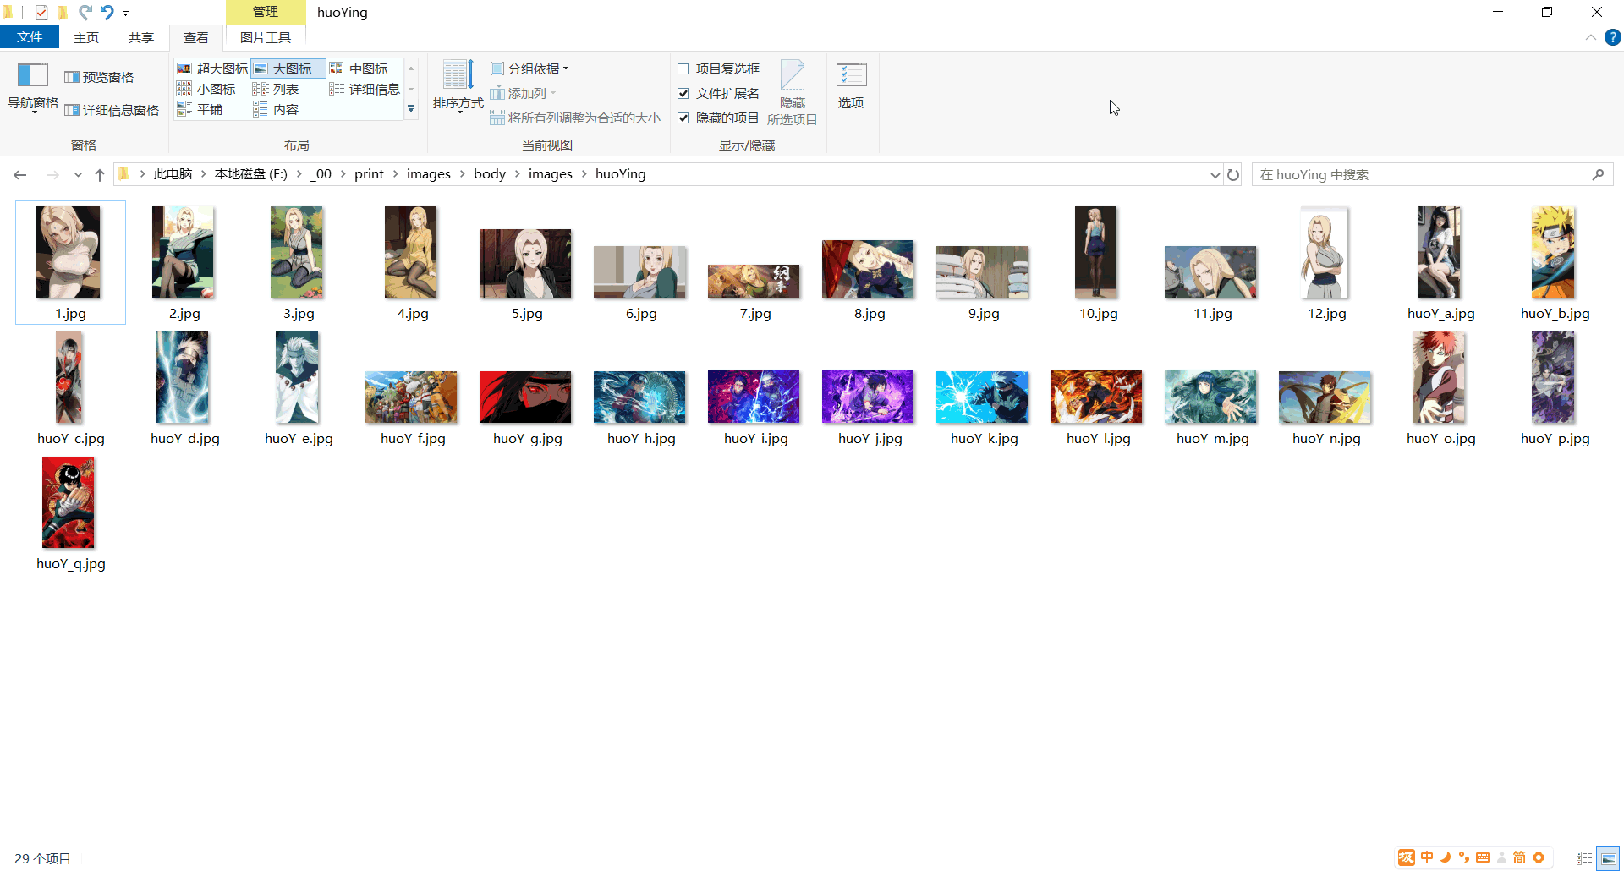Navigate to body folder in breadcrumb
1624x871 pixels.
[489, 174]
